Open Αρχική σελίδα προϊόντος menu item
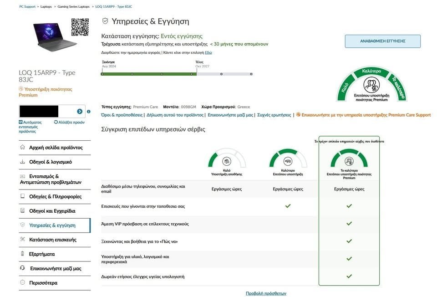437x297 pixels. pos(55,148)
